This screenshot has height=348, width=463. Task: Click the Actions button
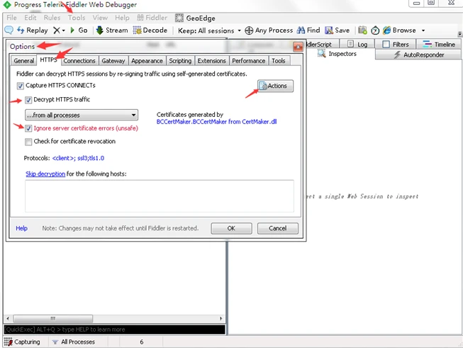275,86
